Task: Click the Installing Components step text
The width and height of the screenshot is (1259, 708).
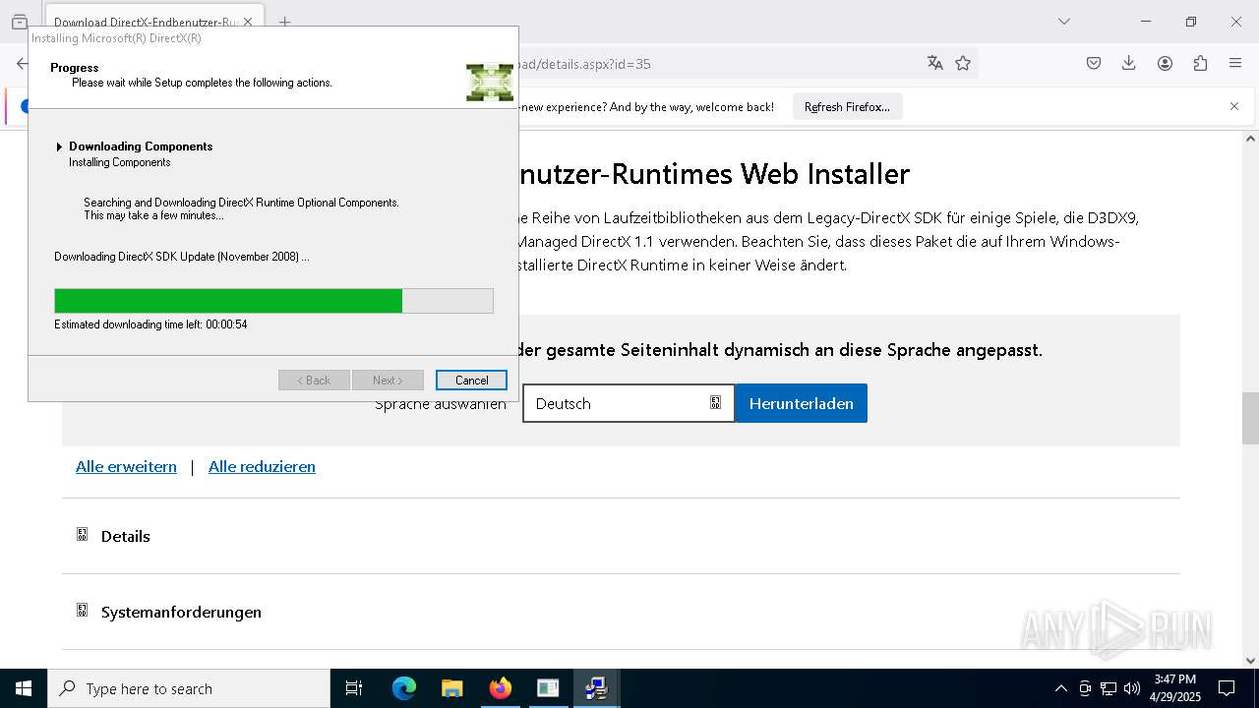Action: pos(120,162)
